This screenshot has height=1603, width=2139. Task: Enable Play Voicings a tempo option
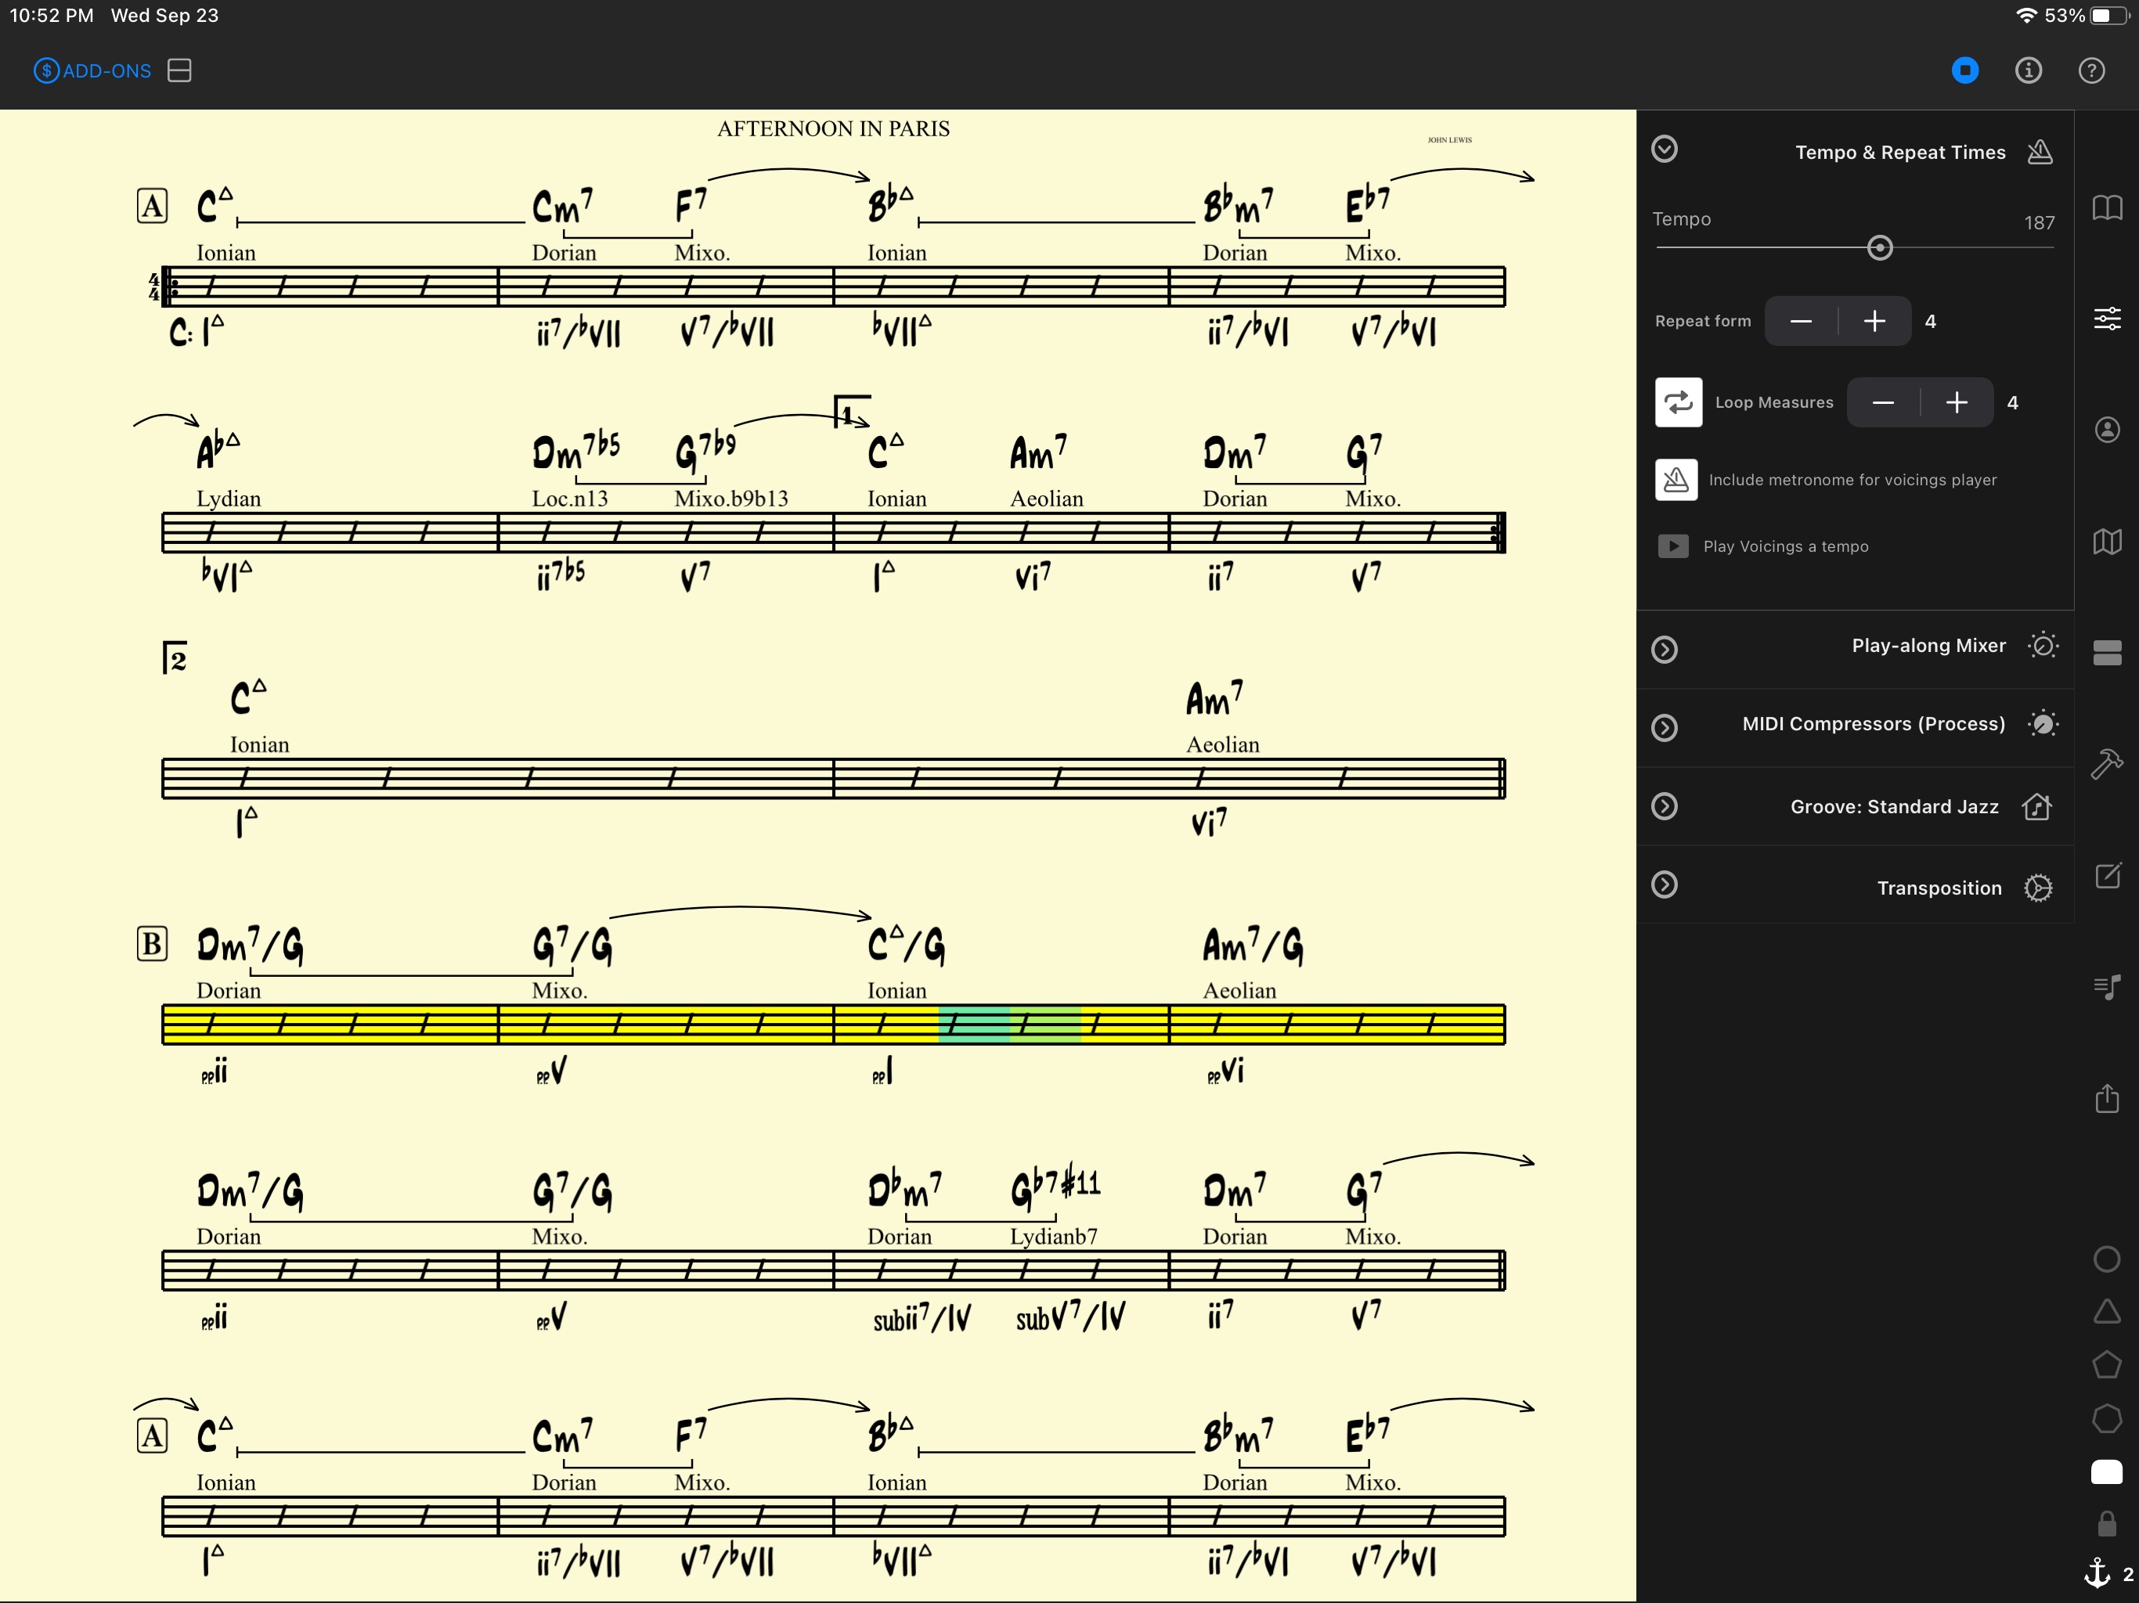pos(1674,546)
